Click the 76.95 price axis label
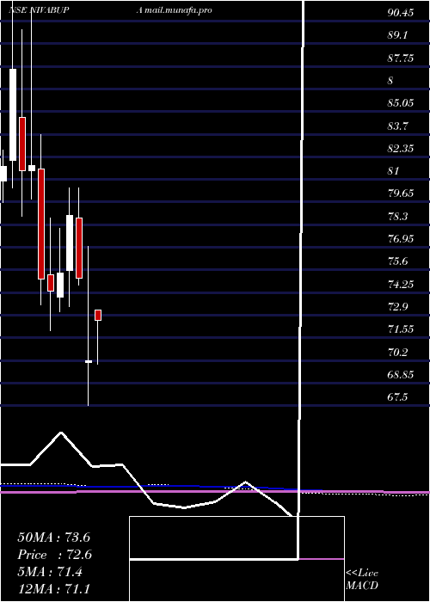This screenshot has height=602, width=430. pyautogui.click(x=401, y=239)
